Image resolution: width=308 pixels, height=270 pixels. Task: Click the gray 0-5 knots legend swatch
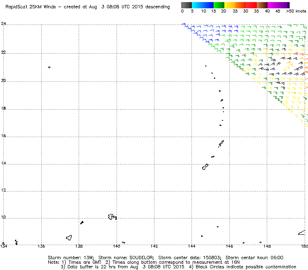click(x=186, y=5)
